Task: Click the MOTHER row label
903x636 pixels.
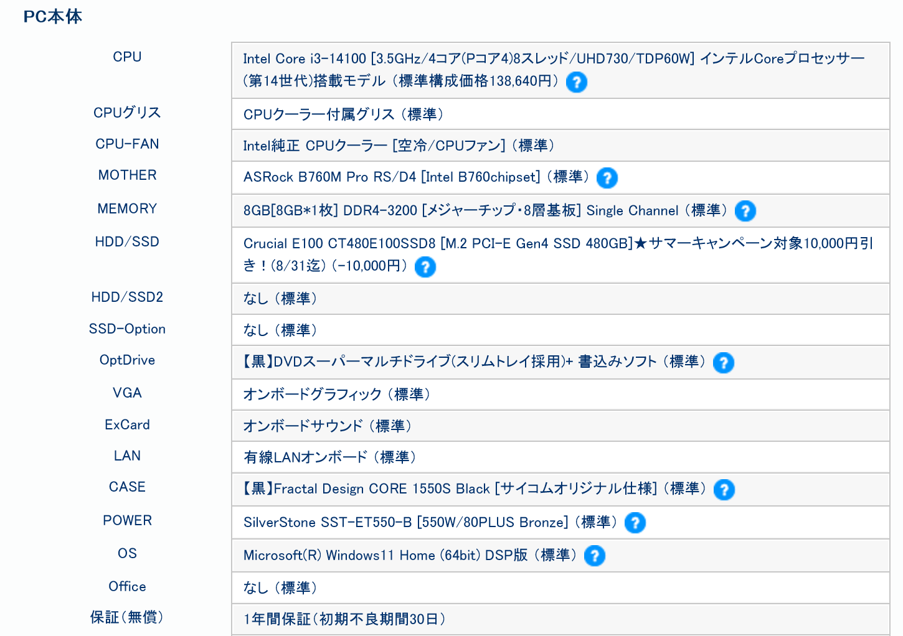Action: [x=127, y=175]
